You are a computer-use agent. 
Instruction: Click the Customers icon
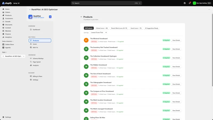click(3, 18)
